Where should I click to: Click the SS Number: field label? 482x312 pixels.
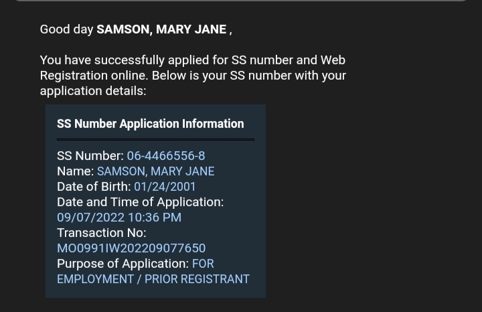[x=90, y=156]
